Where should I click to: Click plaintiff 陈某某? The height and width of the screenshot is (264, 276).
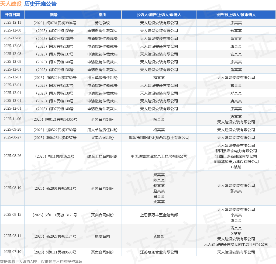pyautogui.click(x=159, y=180)
